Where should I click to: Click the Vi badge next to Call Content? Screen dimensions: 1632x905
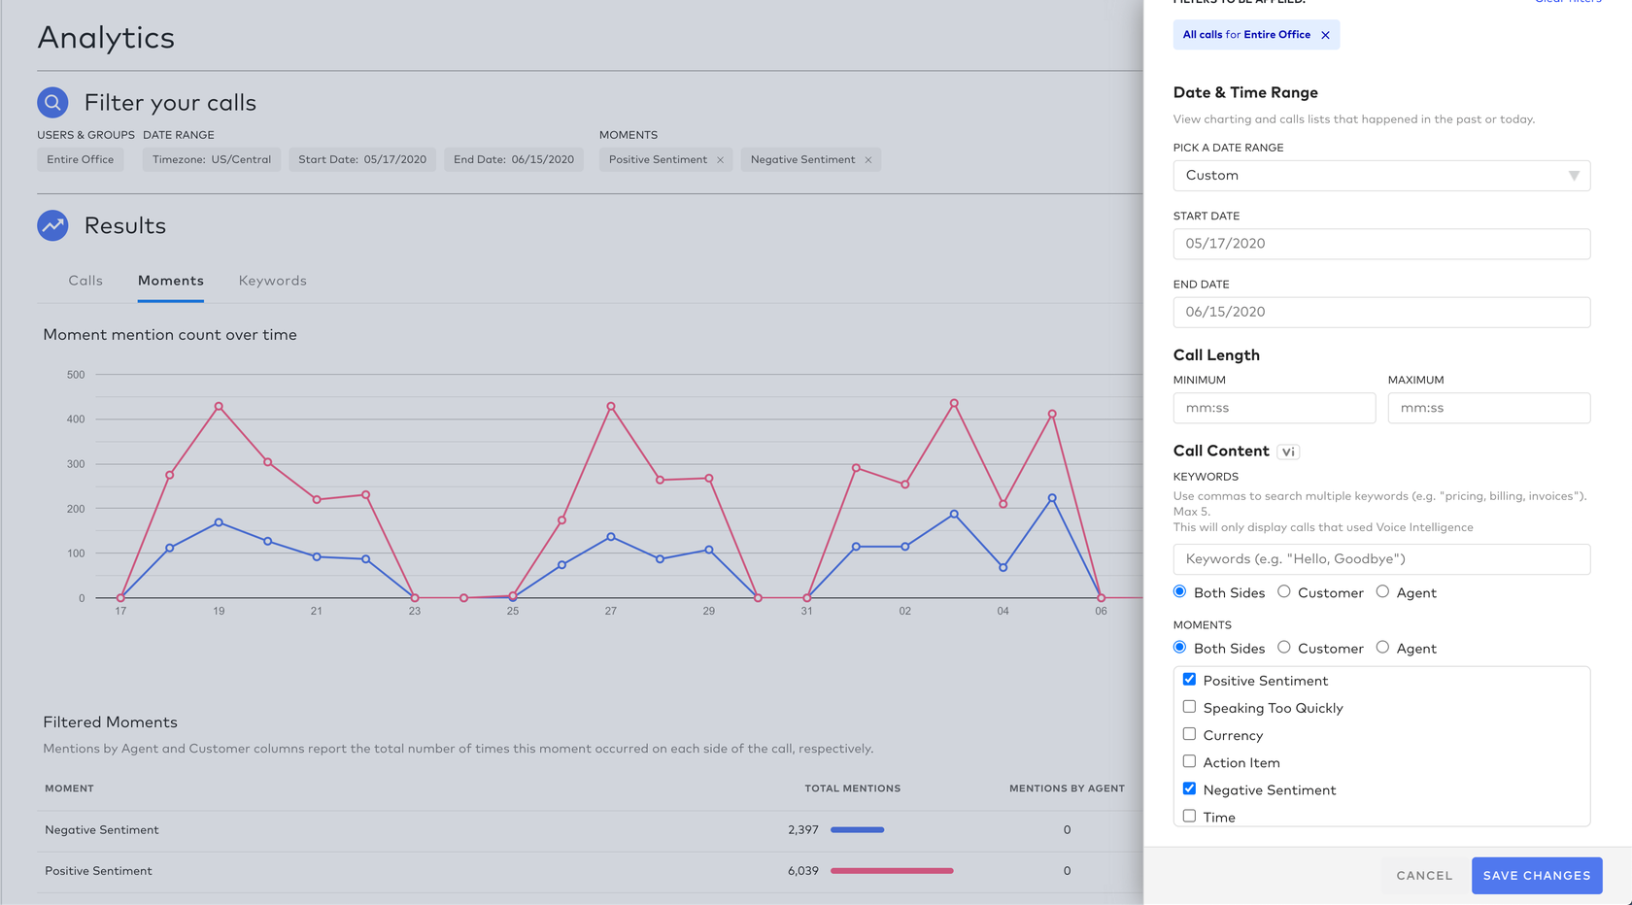(x=1288, y=452)
